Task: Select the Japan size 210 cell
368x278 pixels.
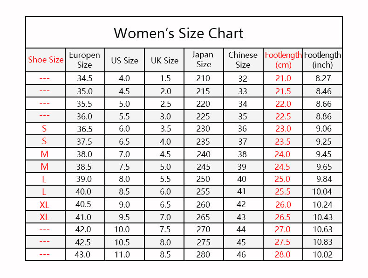Action: click(x=204, y=78)
